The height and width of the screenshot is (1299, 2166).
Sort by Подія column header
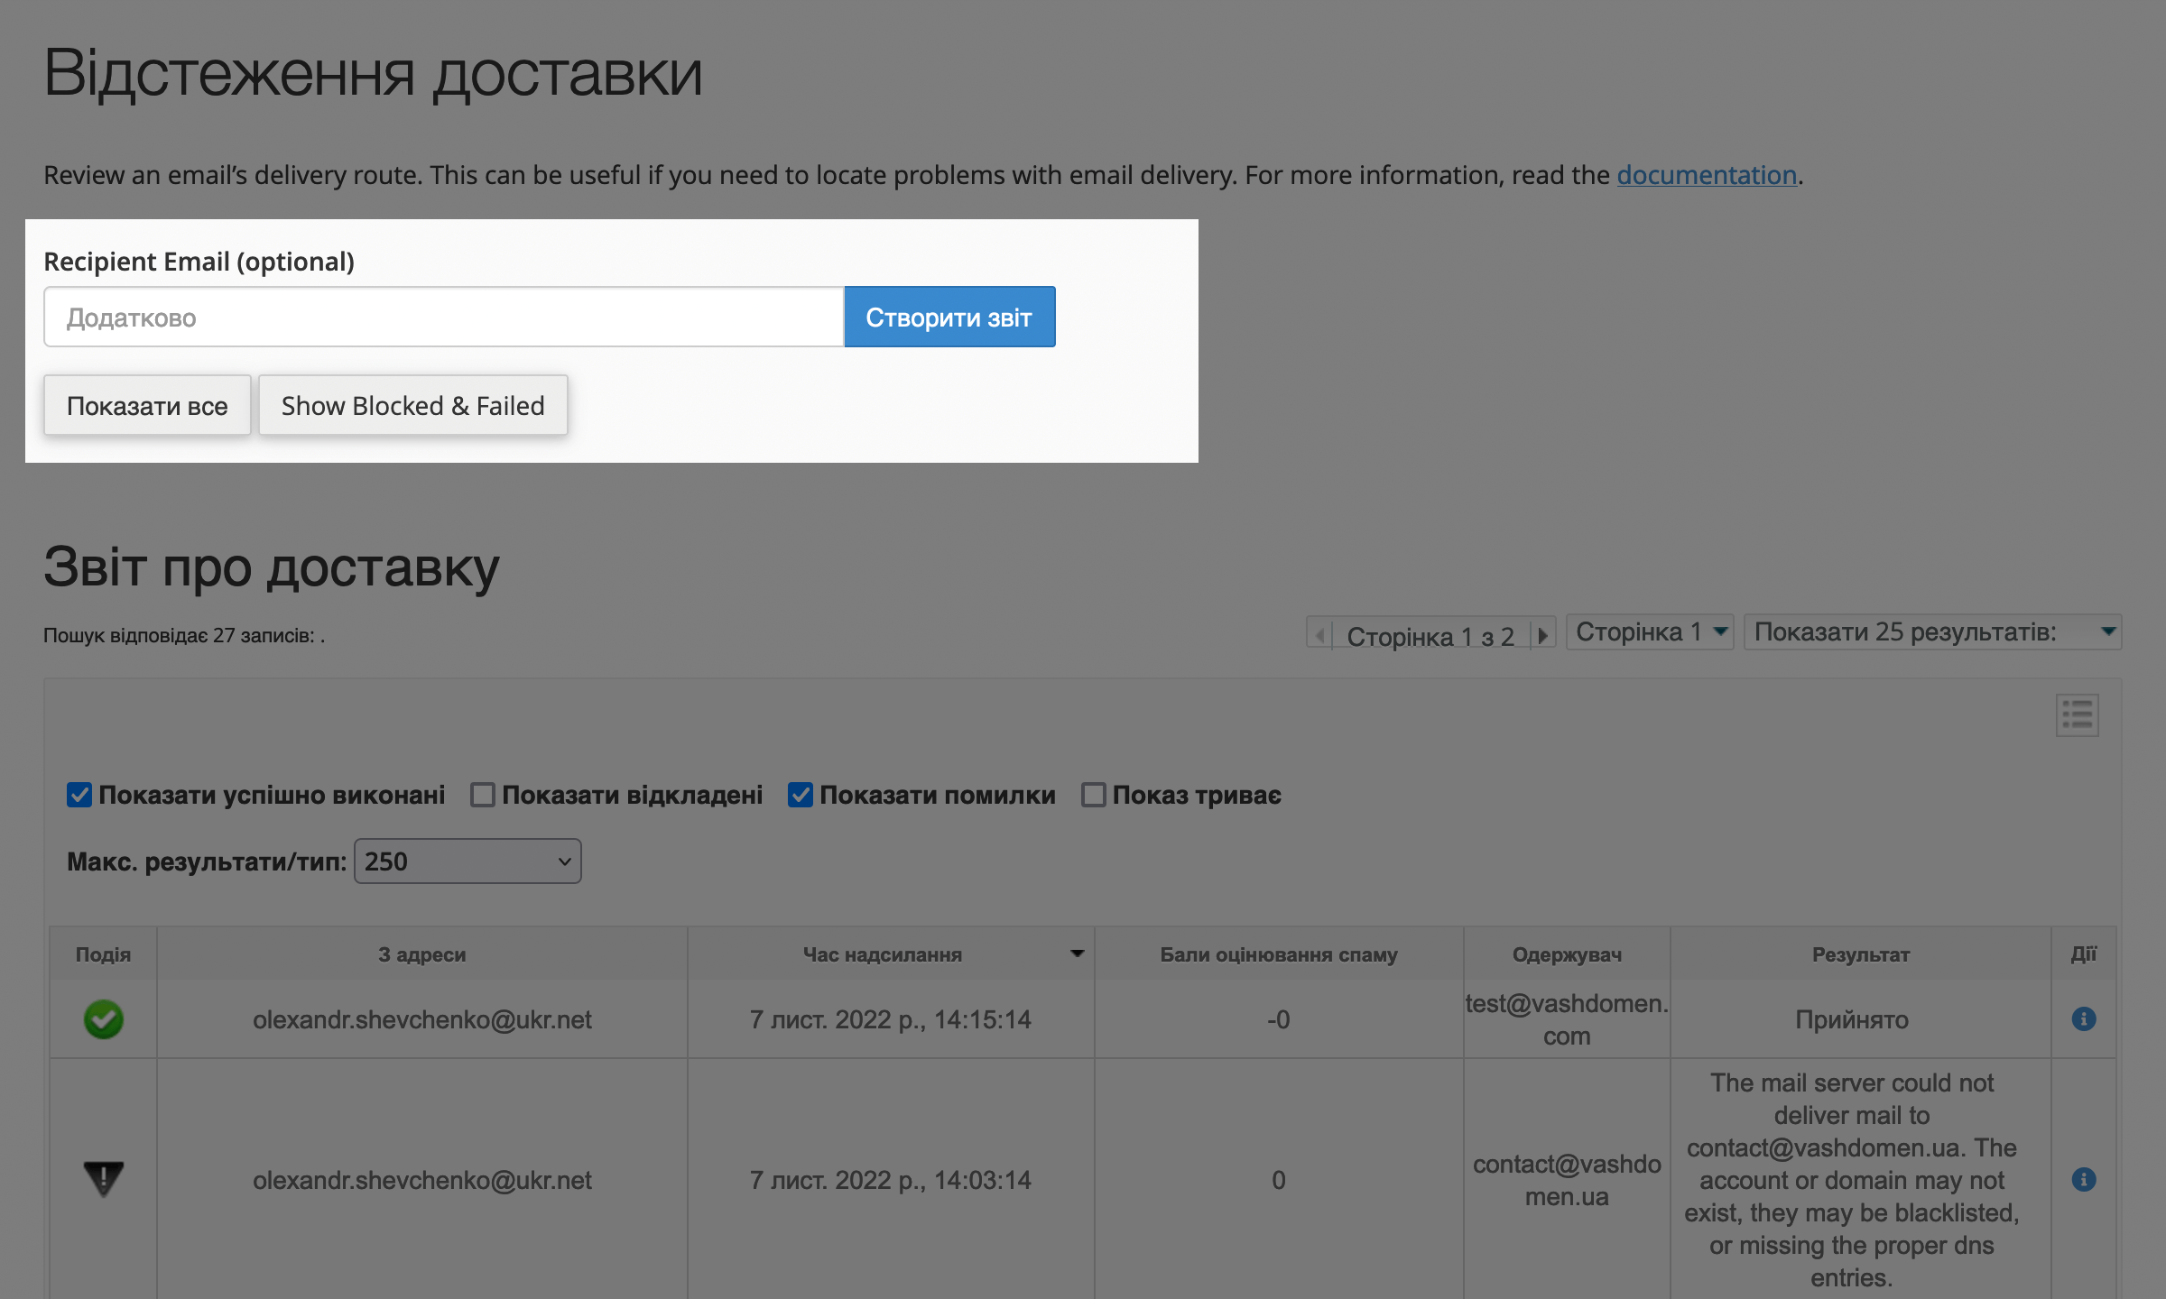[103, 954]
